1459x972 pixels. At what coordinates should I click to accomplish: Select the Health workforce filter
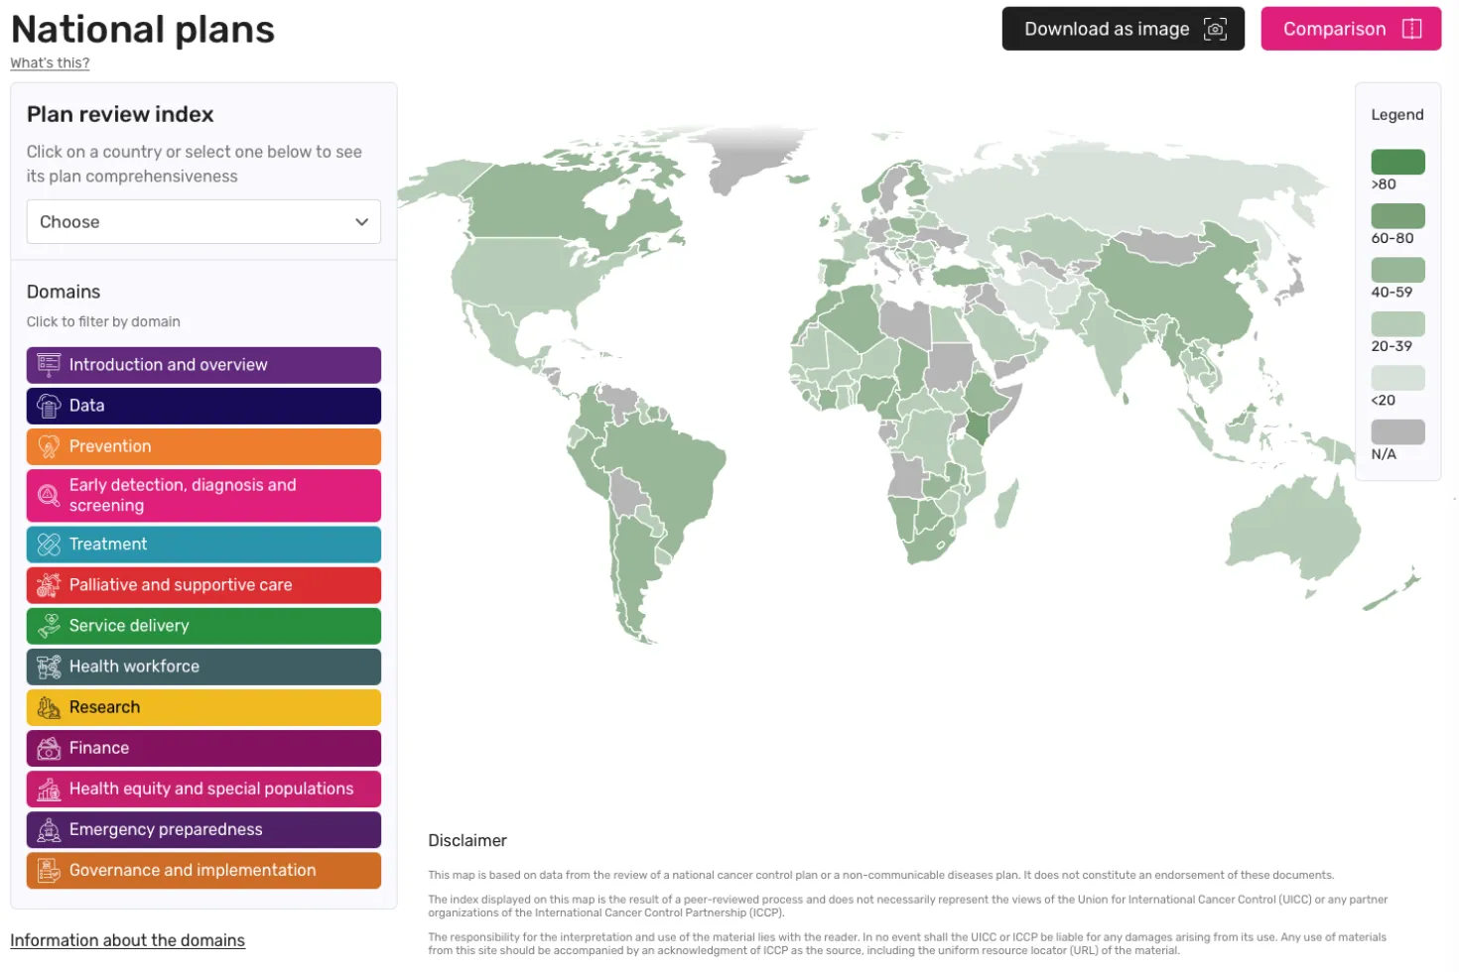203,667
